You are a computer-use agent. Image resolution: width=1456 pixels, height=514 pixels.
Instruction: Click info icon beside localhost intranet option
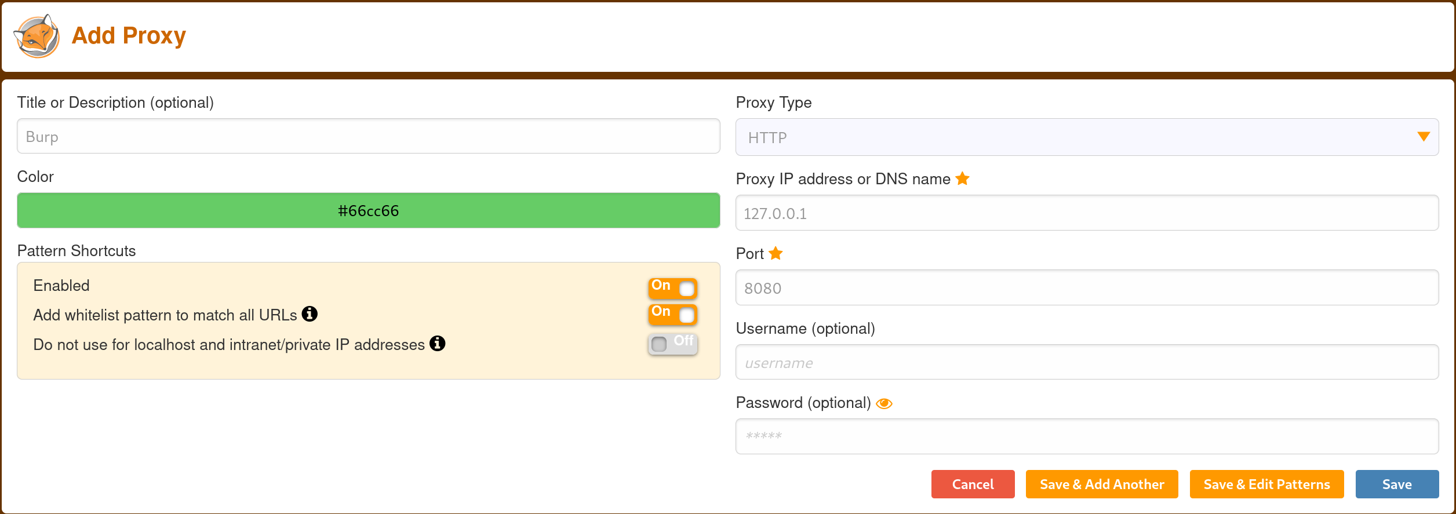point(438,344)
